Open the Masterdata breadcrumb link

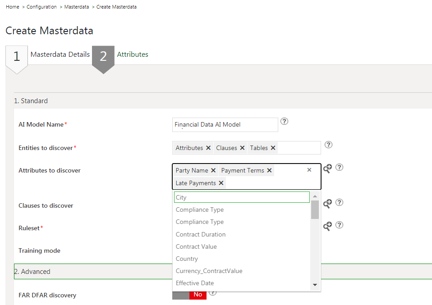(x=77, y=7)
